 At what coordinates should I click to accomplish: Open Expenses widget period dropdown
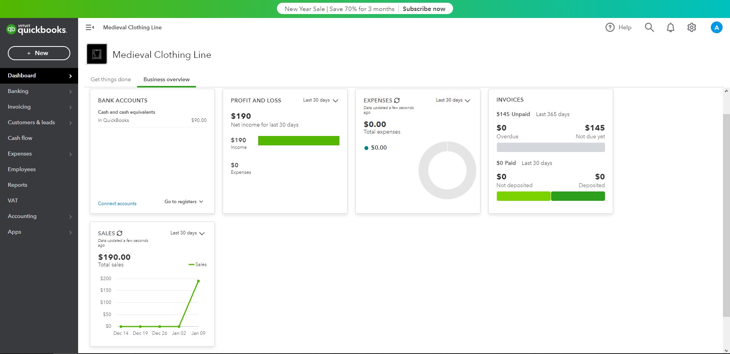[453, 100]
